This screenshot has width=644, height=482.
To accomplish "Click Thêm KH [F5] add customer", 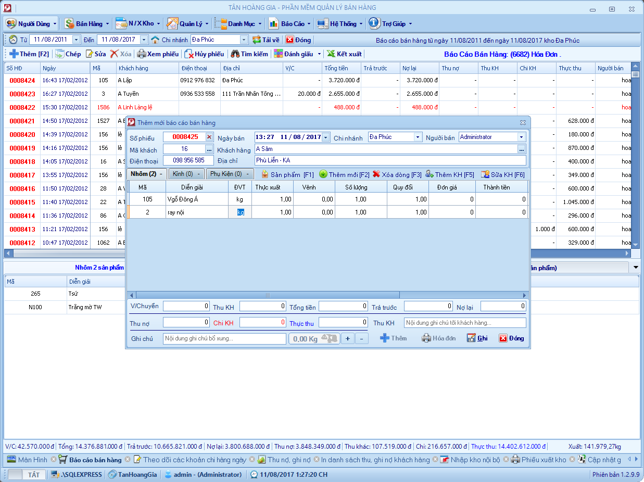I will click(x=449, y=174).
